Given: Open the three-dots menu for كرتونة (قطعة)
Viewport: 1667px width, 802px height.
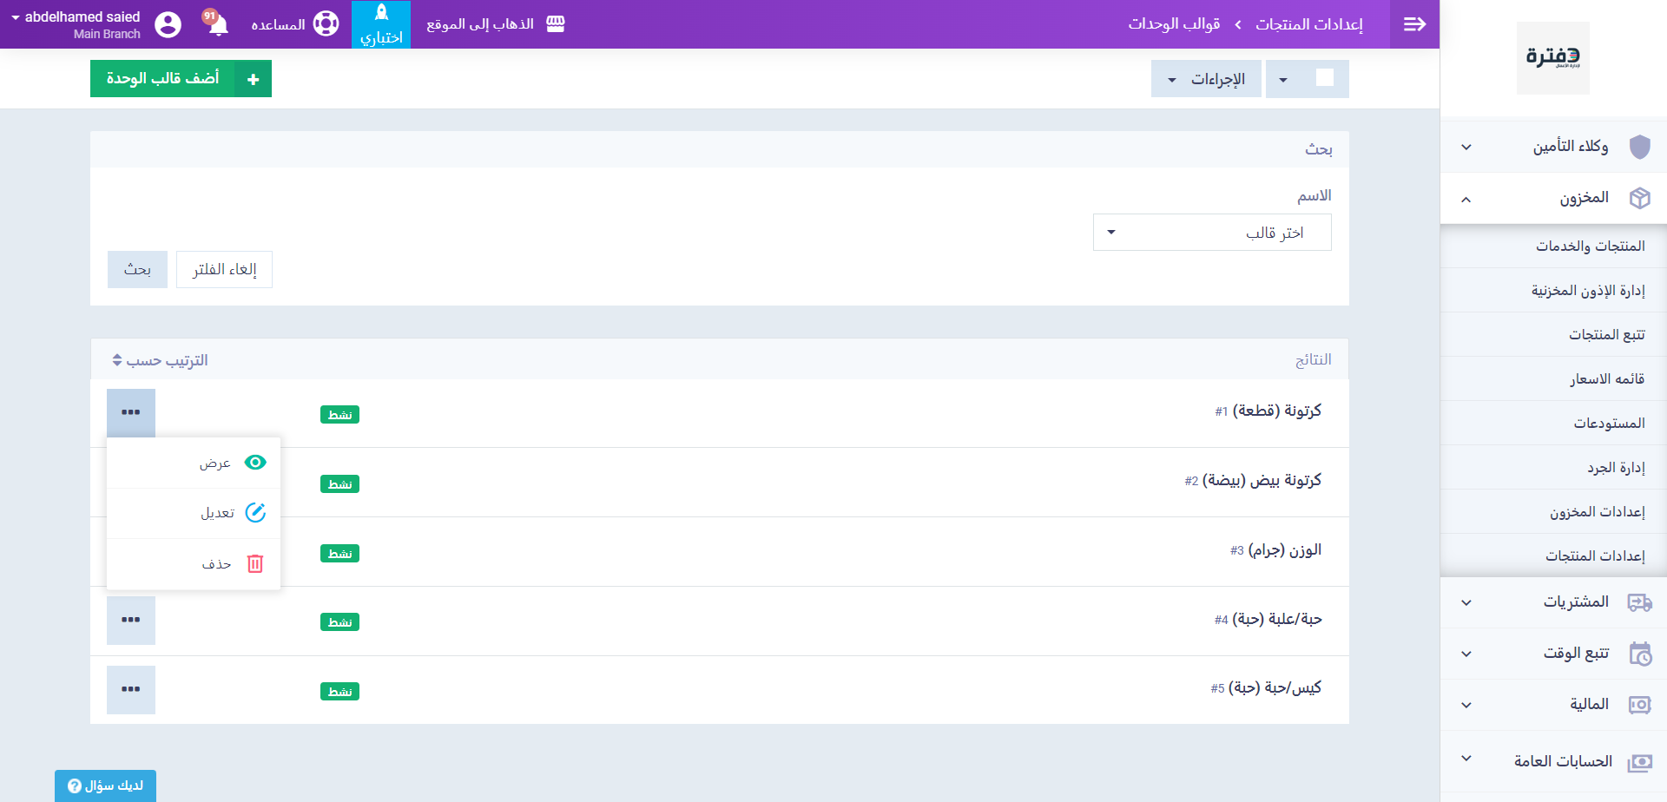Looking at the screenshot, I should (x=131, y=412).
